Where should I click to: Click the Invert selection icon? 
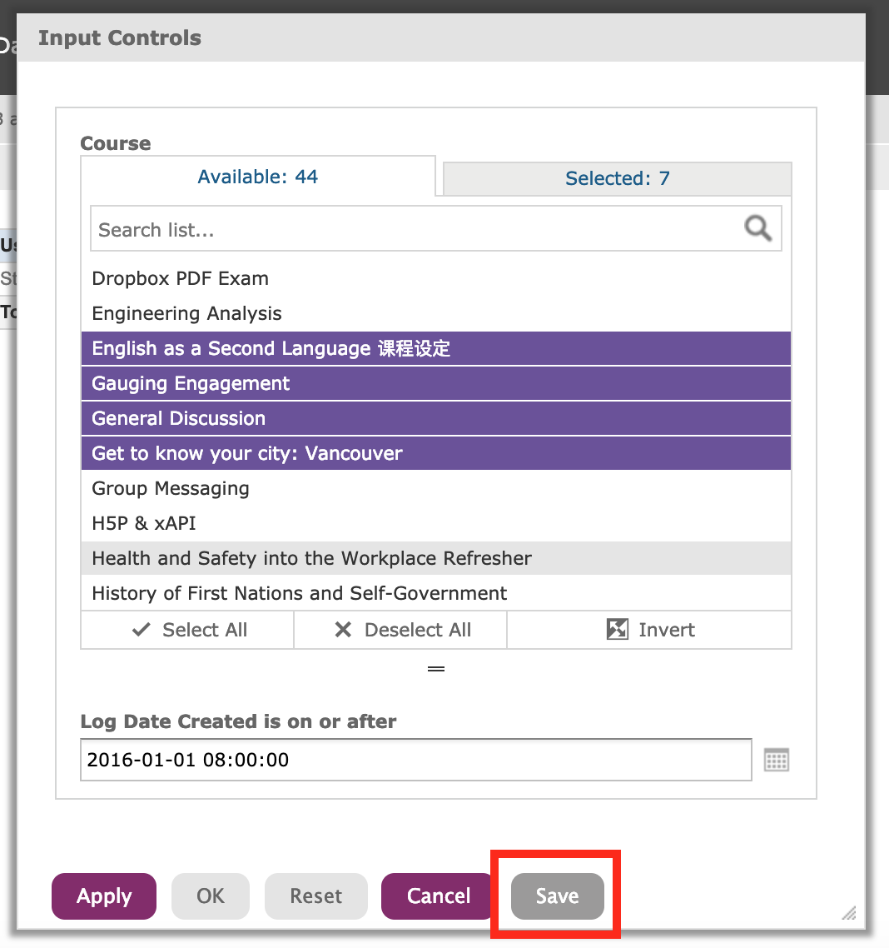pos(618,630)
